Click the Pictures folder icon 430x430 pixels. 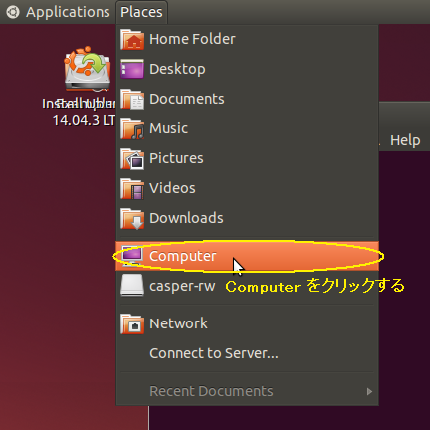click(x=132, y=159)
